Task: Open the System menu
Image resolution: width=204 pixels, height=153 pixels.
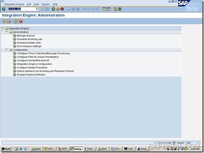Action: pos(46,4)
